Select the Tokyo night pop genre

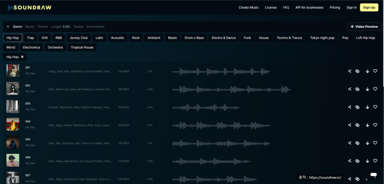[322, 38]
